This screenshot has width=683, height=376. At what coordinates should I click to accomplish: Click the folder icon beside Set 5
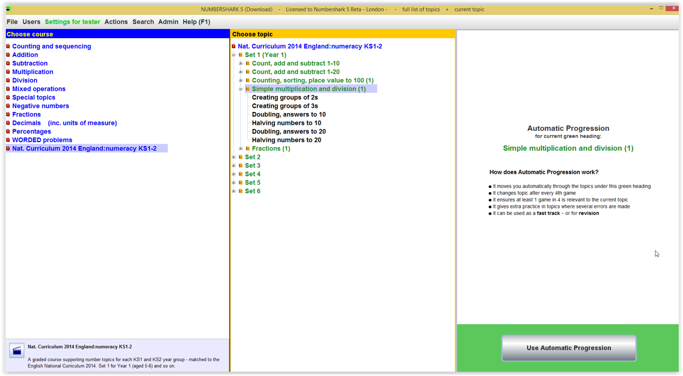(241, 183)
